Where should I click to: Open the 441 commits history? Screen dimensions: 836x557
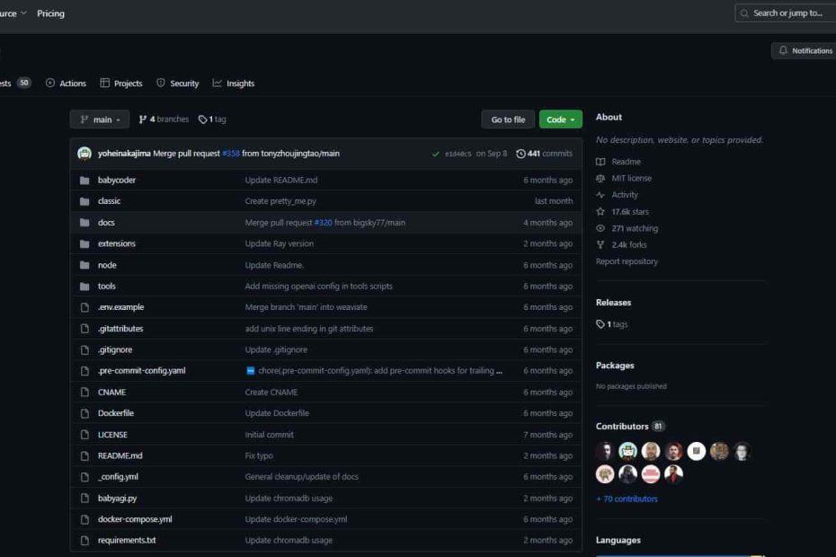544,154
